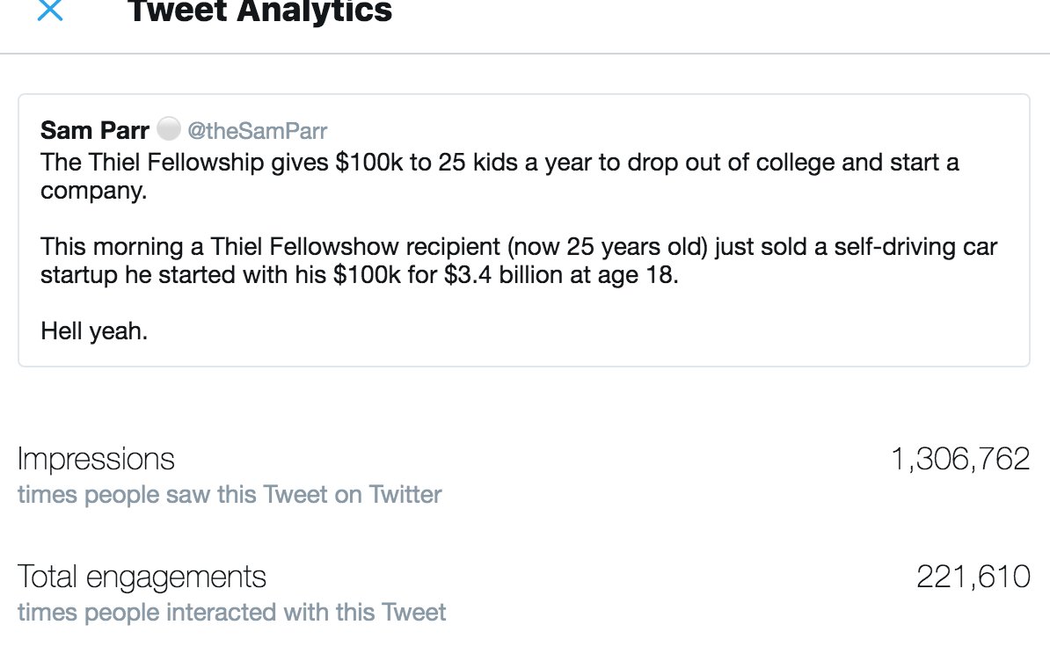The width and height of the screenshot is (1050, 654).
Task: Click "Thiel Fellowshow recipient" in the tweet
Action: tap(338, 247)
